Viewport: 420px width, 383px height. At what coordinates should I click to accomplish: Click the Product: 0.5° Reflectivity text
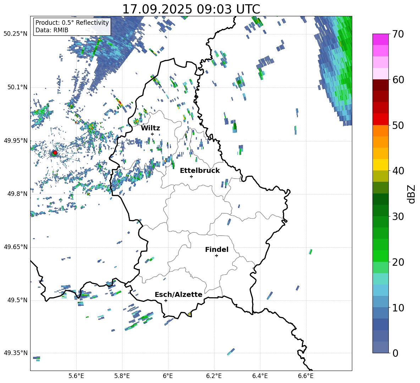coord(72,22)
